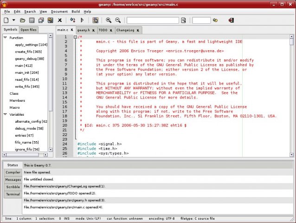
Task: Switch to the Open files sidebar tab
Action: pos(28,30)
